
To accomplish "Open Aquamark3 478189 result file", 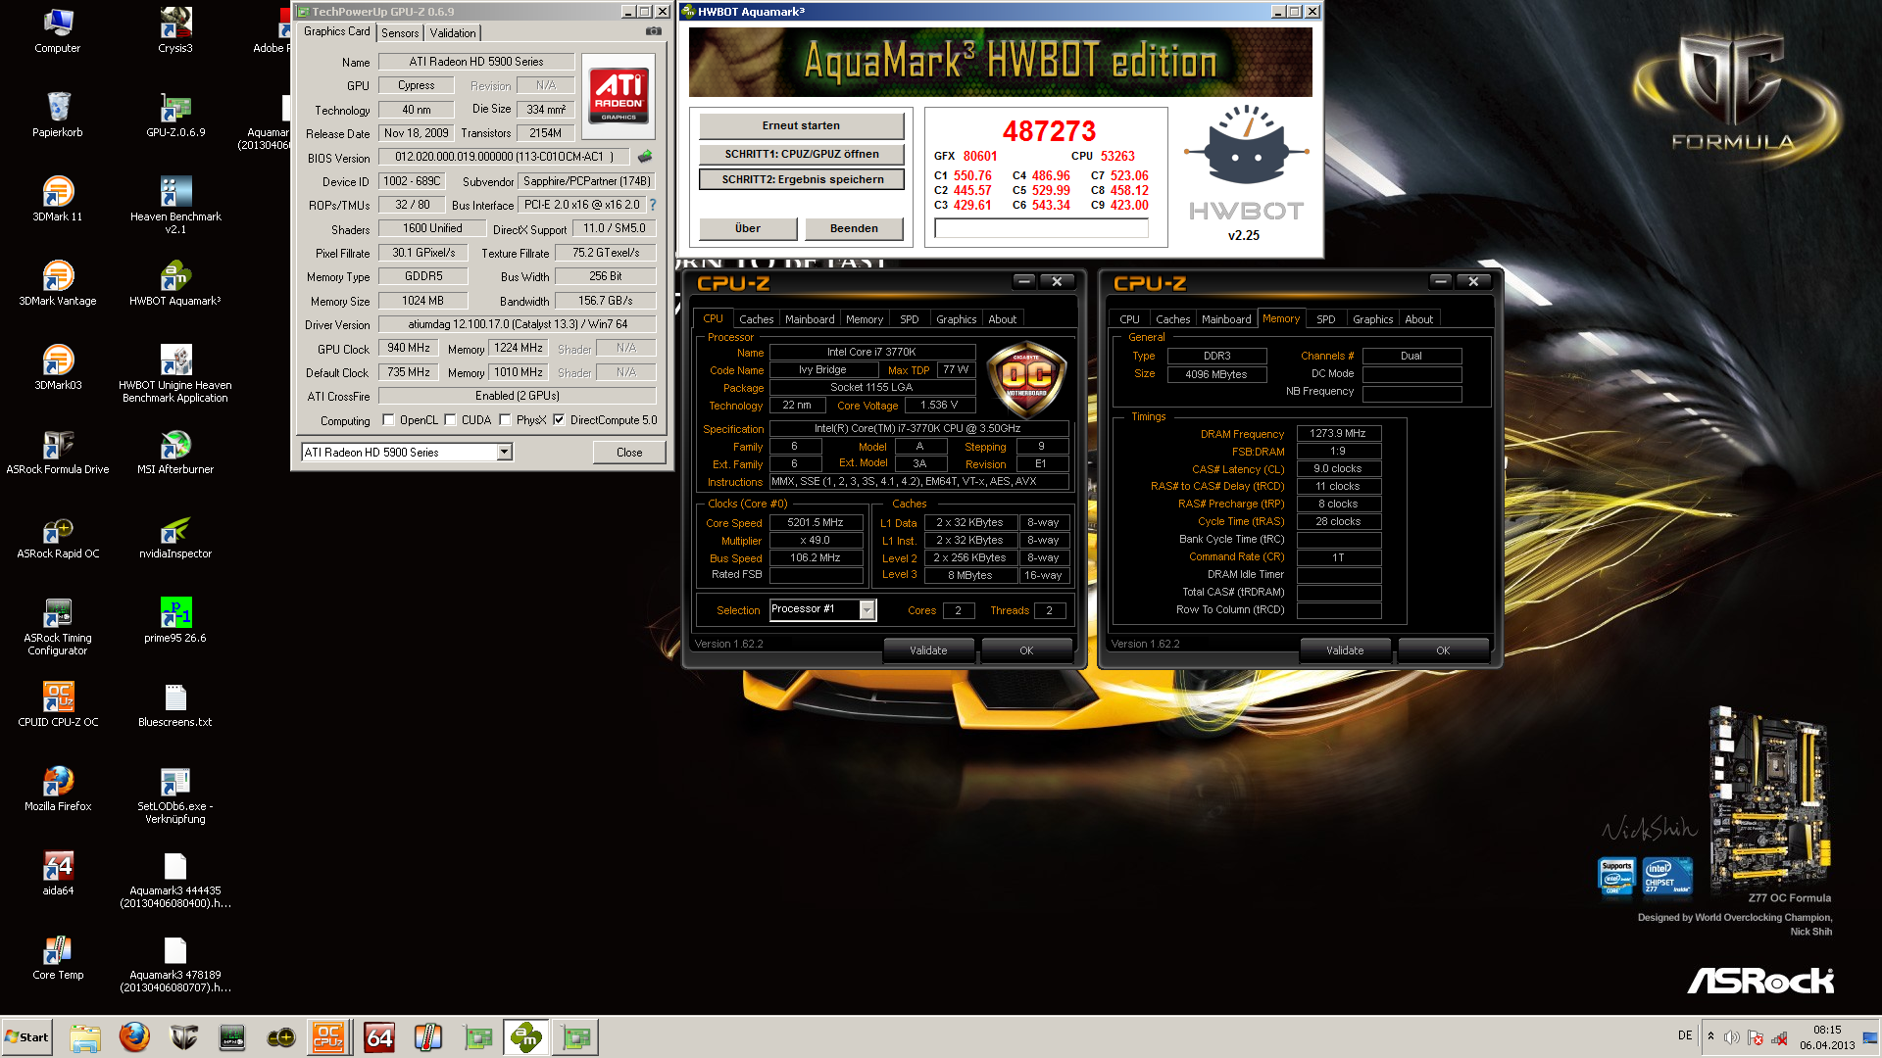I will point(175,962).
